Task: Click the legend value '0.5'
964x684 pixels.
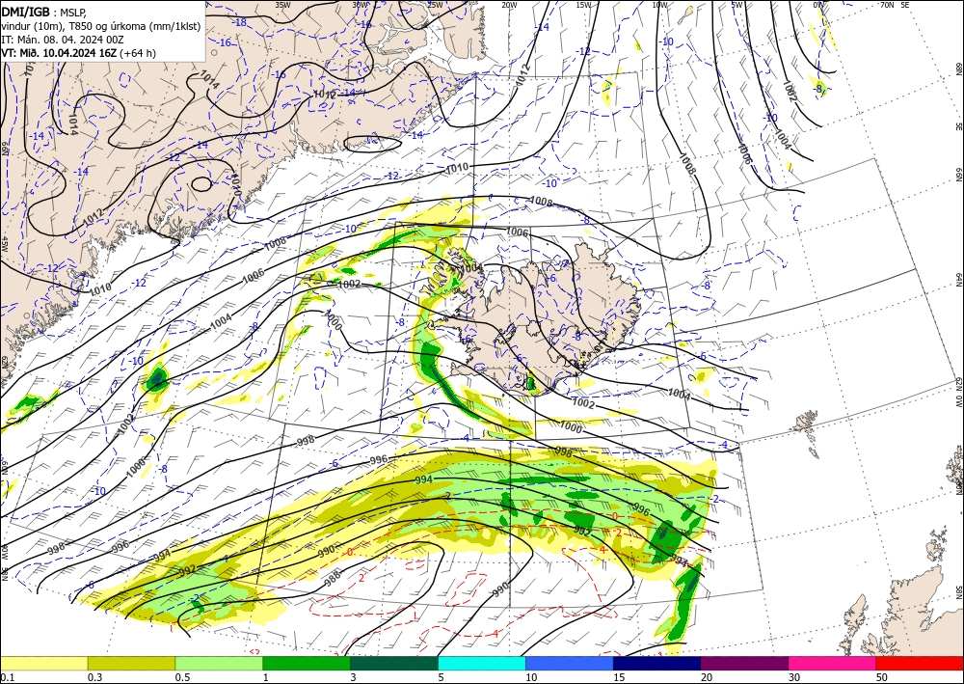Action: 182,677
